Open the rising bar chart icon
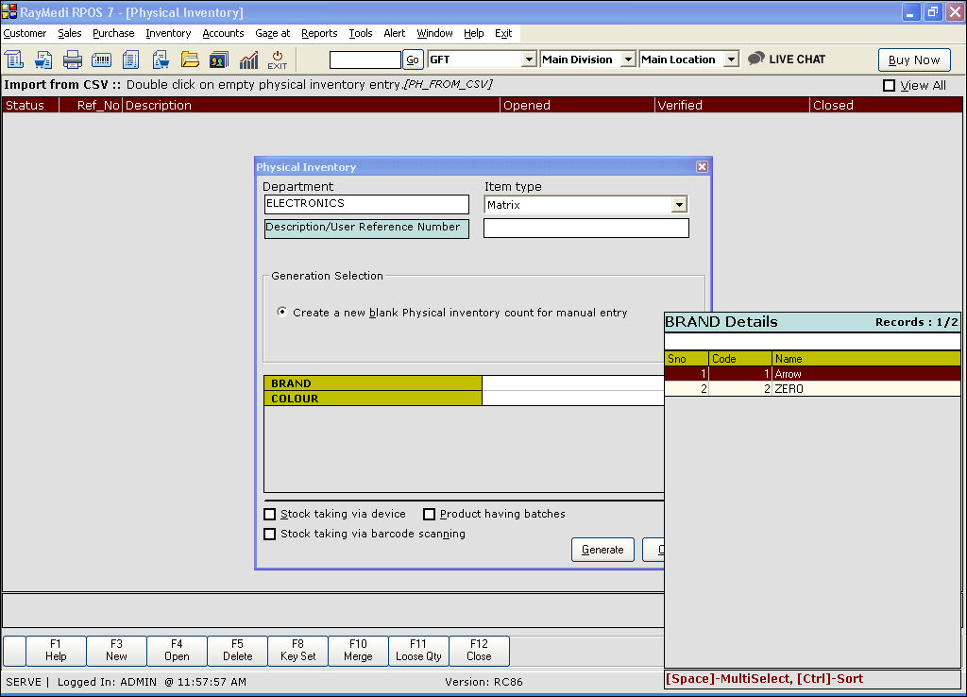The image size is (967, 697). 248,59
